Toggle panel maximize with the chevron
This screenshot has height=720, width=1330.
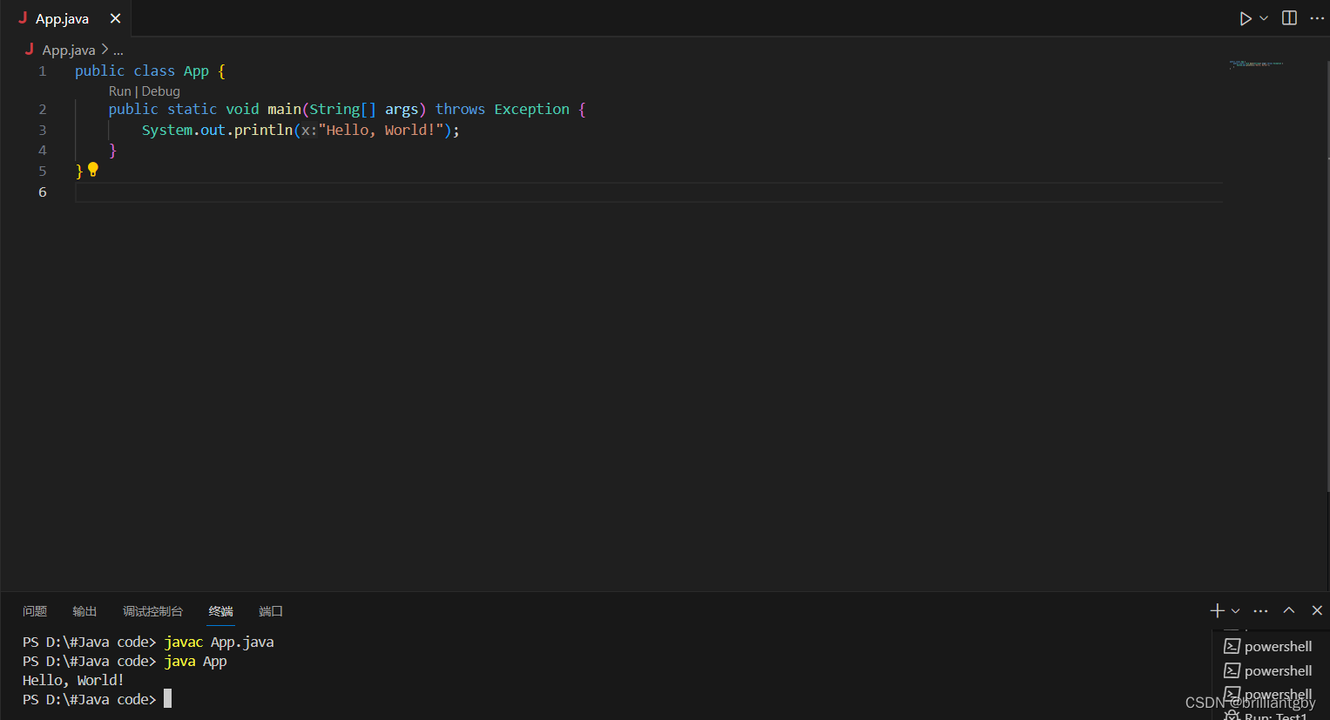coord(1288,610)
